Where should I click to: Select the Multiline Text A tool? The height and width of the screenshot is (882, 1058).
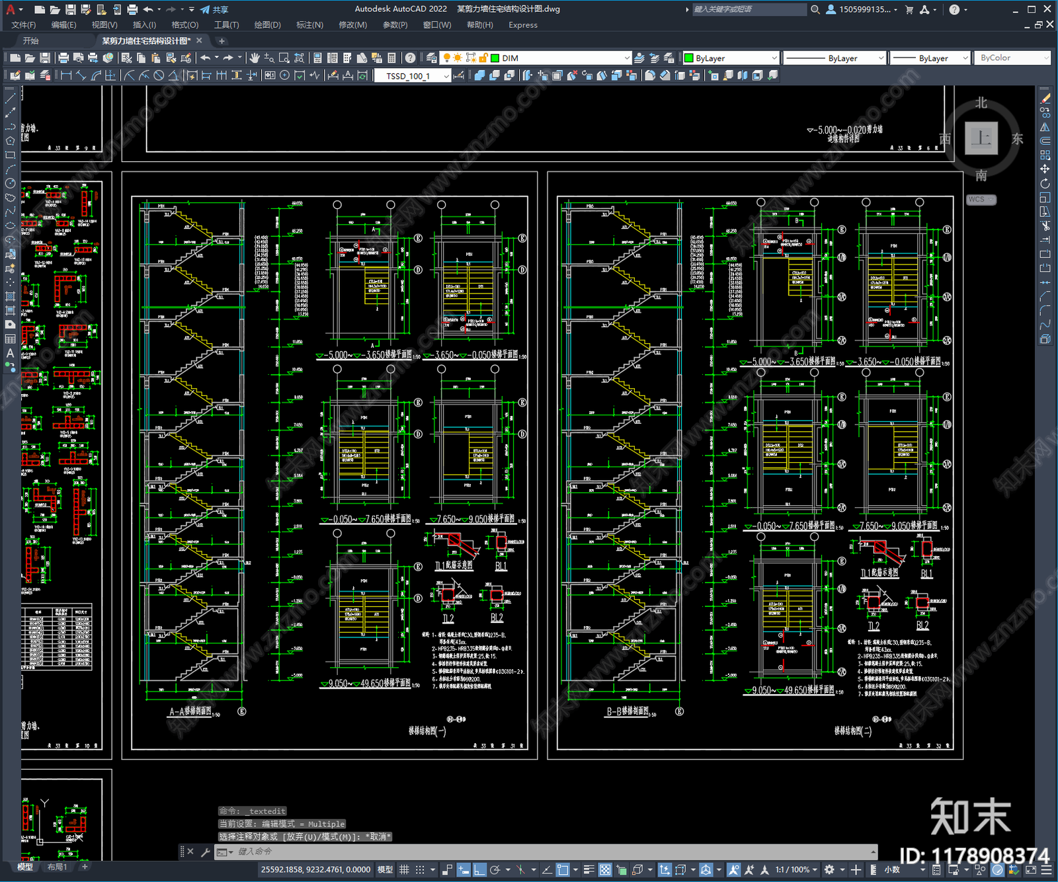10,353
